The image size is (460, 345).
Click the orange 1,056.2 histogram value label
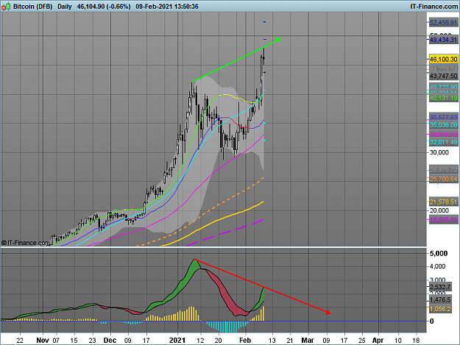click(x=440, y=309)
